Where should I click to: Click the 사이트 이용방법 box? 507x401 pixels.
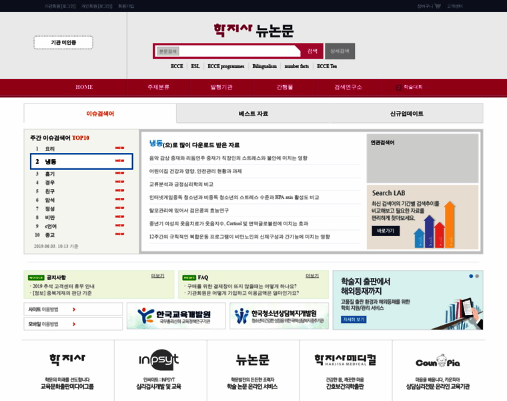pyautogui.click(x=73, y=309)
